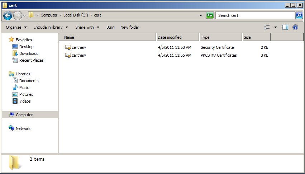Image resolution: width=305 pixels, height=174 pixels.
Task: Open address bar previous locations dropdown
Action: pyautogui.click(x=201, y=15)
